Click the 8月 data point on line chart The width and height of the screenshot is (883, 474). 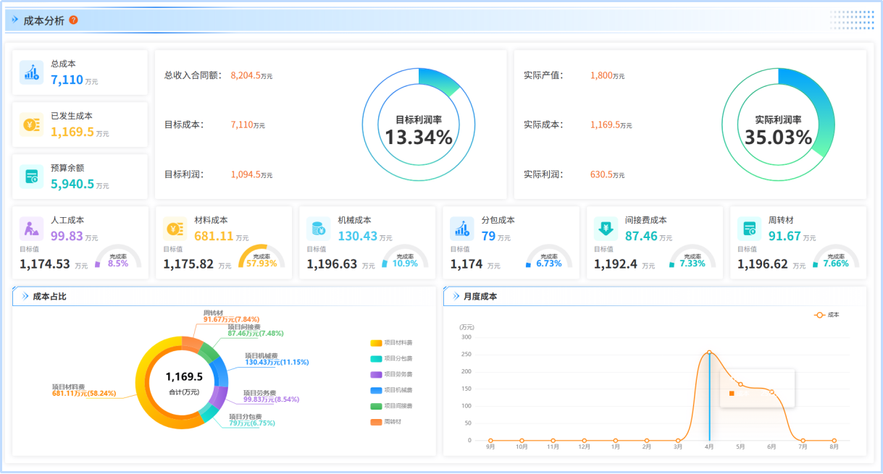[834, 440]
